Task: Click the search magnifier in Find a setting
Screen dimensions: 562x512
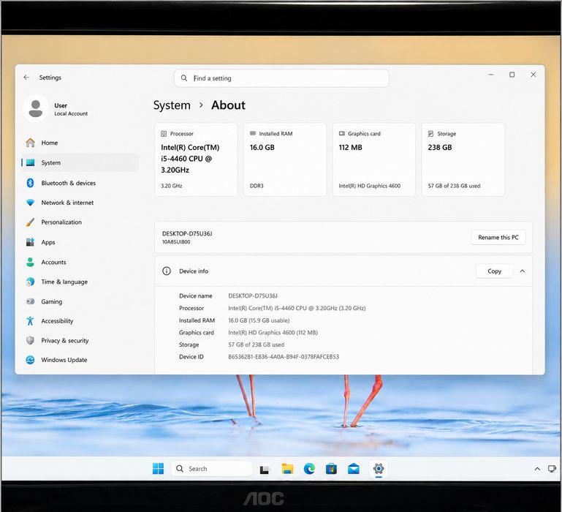Action: pyautogui.click(x=184, y=78)
